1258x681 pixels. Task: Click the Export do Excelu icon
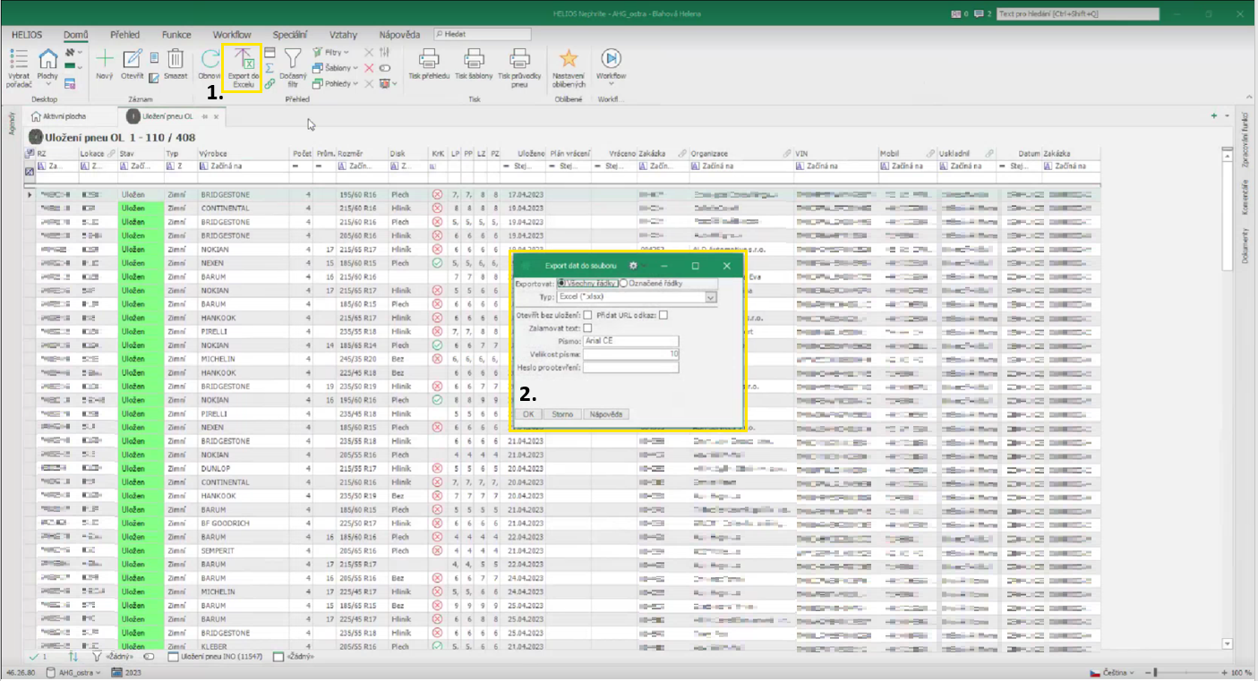click(243, 60)
